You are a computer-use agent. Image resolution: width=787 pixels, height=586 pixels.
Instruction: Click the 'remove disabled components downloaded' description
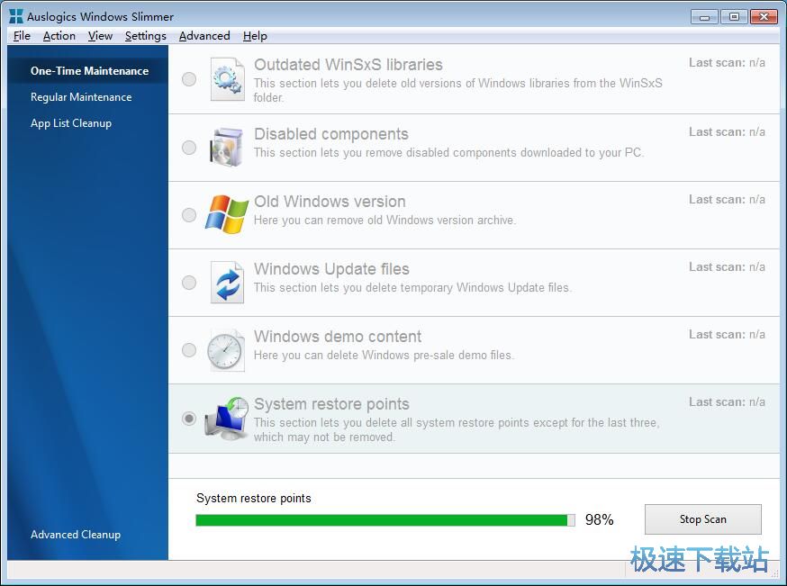tap(448, 152)
